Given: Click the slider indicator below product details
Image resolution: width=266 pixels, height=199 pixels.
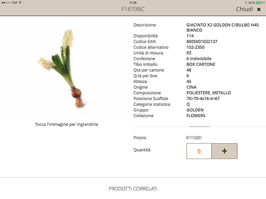Looking at the screenshot, I should (x=199, y=126).
